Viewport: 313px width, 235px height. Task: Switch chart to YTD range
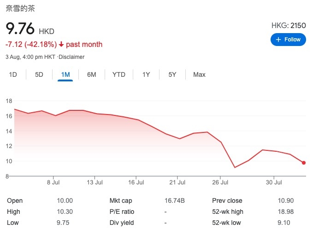click(x=119, y=75)
